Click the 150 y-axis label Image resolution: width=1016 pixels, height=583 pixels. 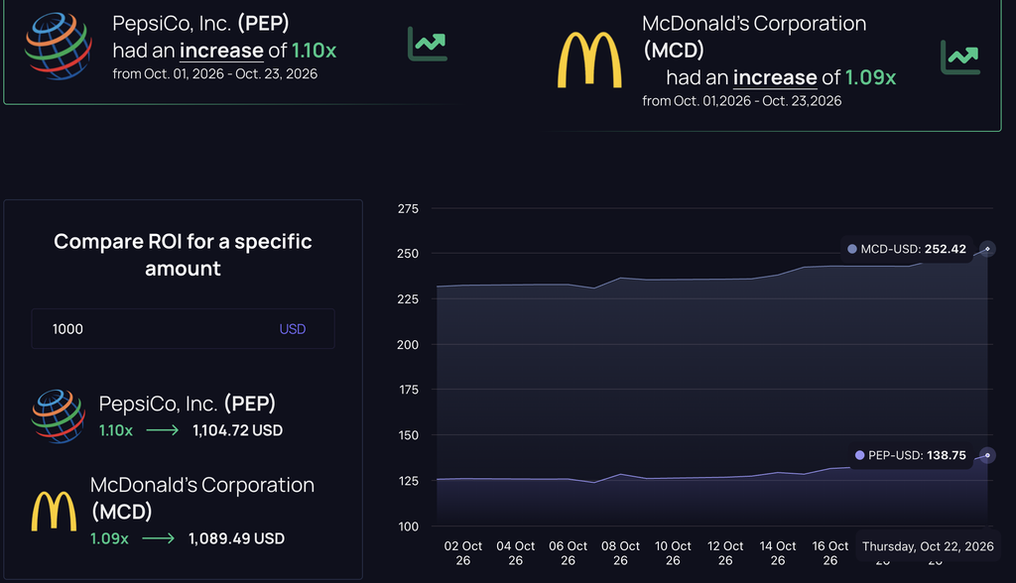click(x=409, y=435)
